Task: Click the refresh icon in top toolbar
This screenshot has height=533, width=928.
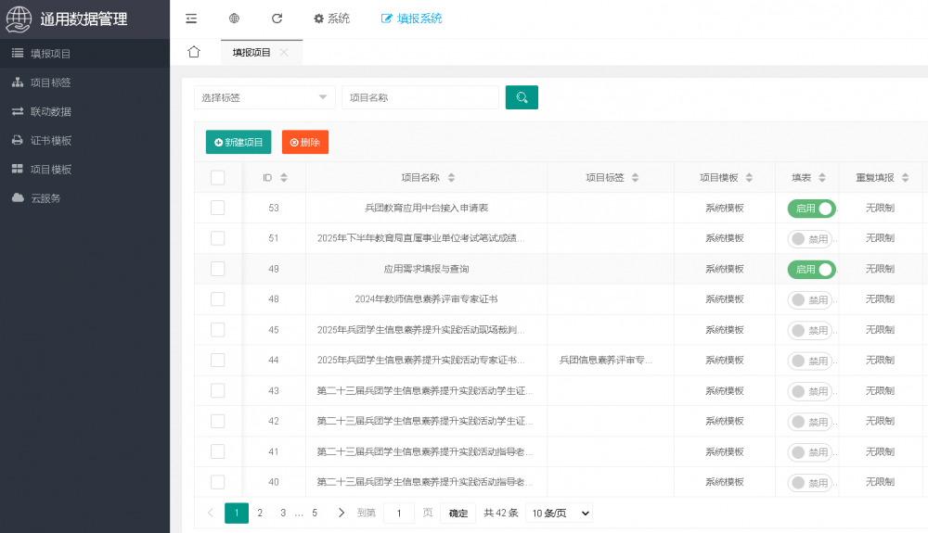Action: click(277, 19)
